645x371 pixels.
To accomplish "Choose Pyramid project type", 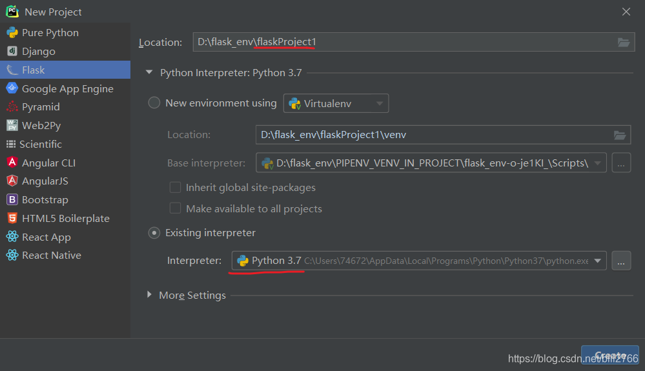I will click(65, 107).
